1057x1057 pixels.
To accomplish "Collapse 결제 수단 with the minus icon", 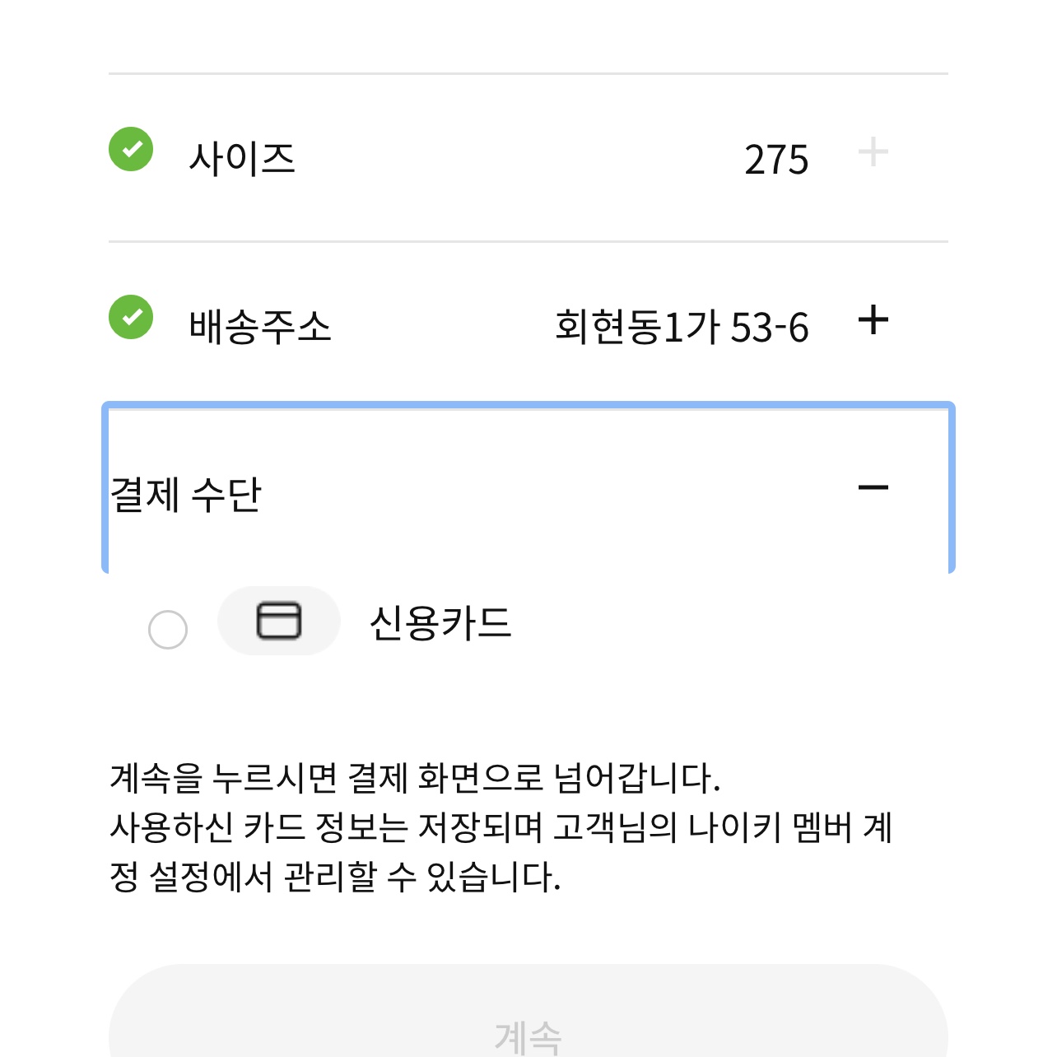I will tap(873, 488).
